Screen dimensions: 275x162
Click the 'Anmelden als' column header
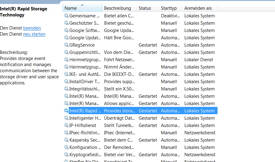(x=198, y=8)
